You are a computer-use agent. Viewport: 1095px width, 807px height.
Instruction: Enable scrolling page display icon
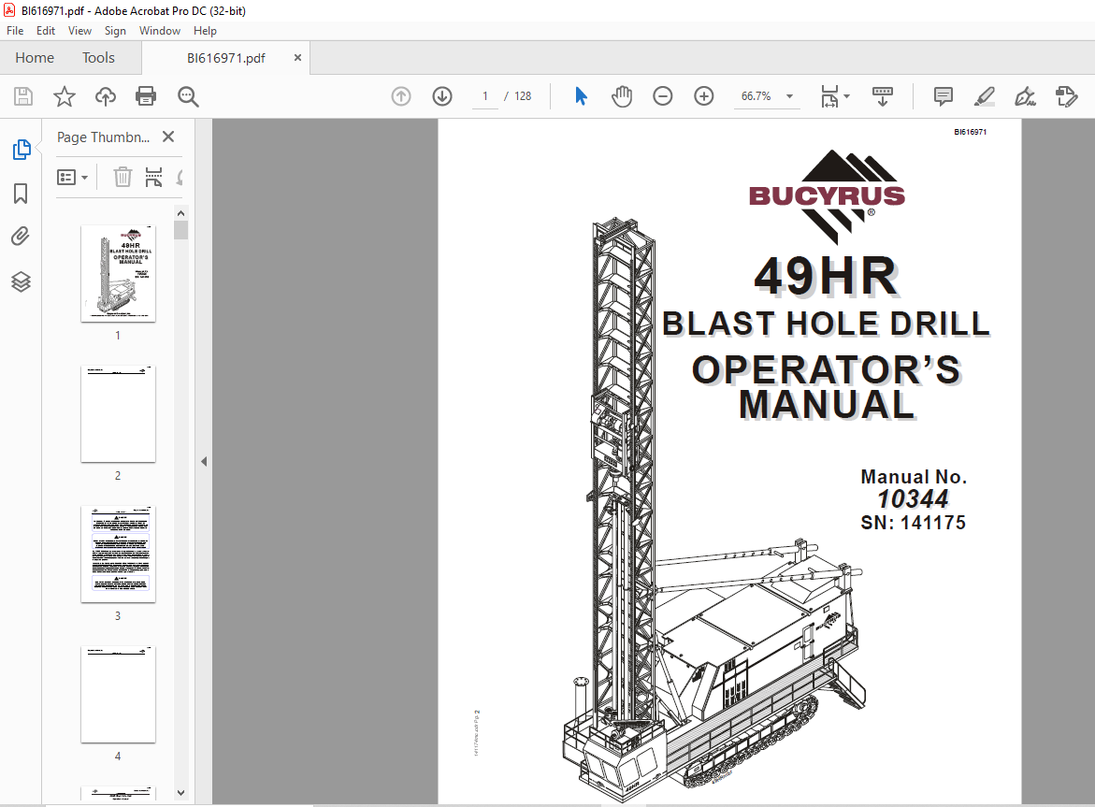click(883, 96)
